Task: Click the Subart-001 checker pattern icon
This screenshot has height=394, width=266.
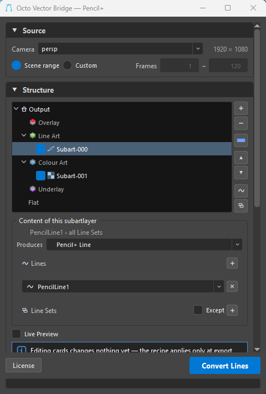Action: pos(51,176)
